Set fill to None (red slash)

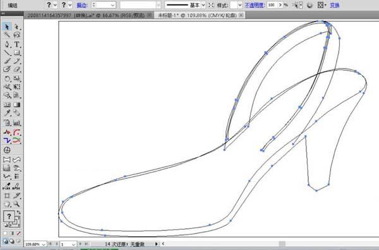pos(18,234)
